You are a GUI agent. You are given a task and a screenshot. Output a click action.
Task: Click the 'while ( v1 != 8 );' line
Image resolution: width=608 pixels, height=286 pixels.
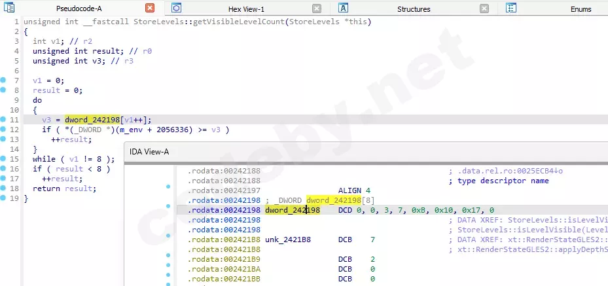point(74,159)
